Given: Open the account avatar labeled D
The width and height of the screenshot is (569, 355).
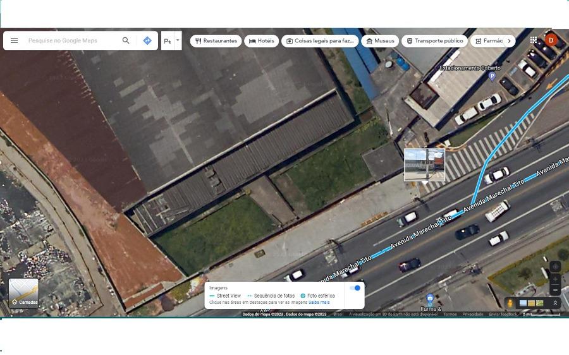Looking at the screenshot, I should point(551,40).
